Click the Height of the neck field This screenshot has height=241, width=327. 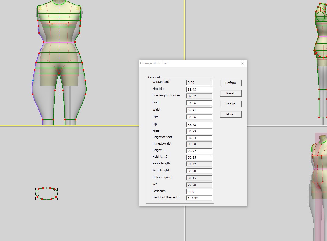click(199, 198)
